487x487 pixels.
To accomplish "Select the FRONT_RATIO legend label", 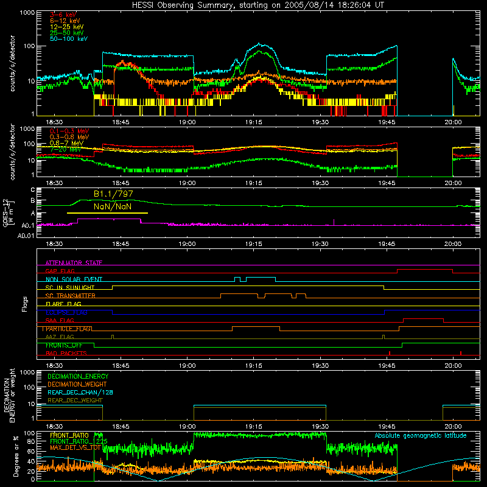I will (x=69, y=435).
